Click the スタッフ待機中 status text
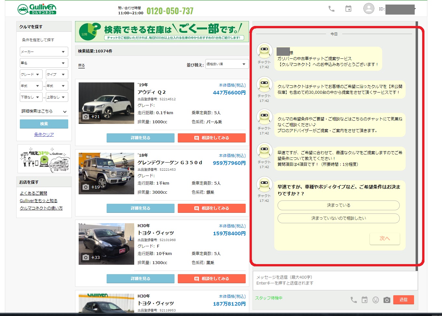 [269, 298]
